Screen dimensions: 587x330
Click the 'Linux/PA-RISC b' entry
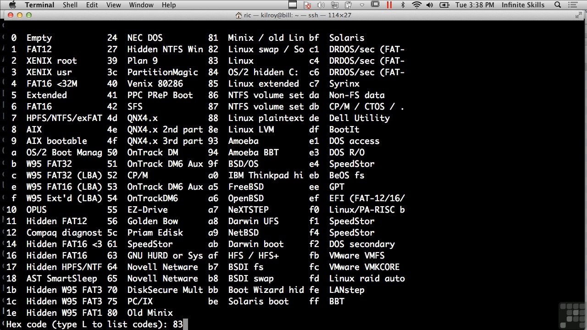pos(367,210)
